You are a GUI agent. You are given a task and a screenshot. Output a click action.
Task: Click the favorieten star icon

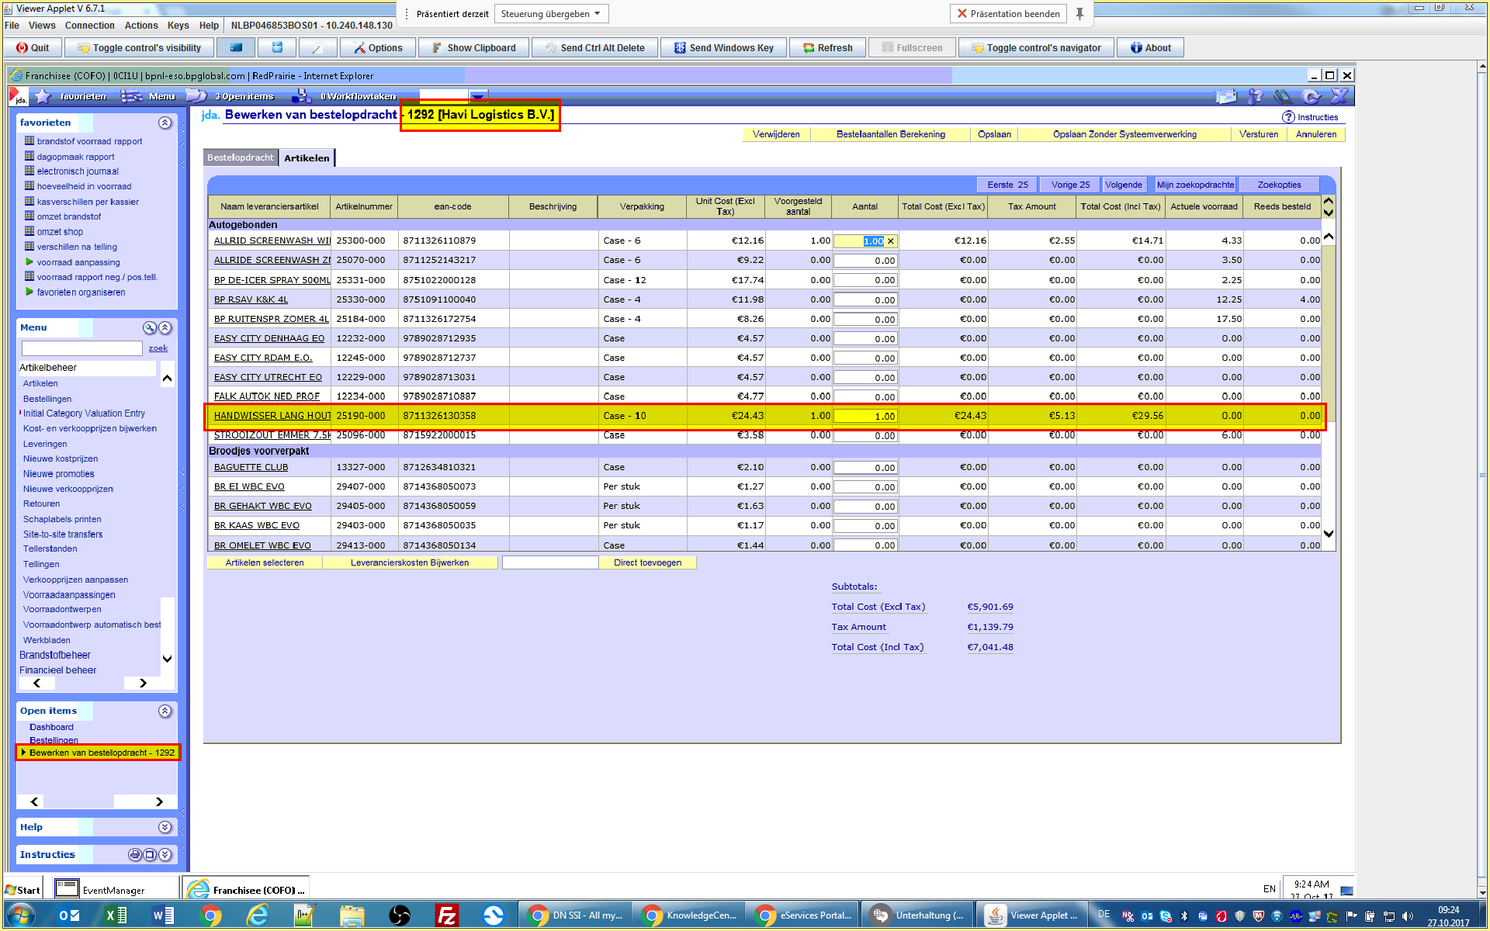tap(43, 96)
